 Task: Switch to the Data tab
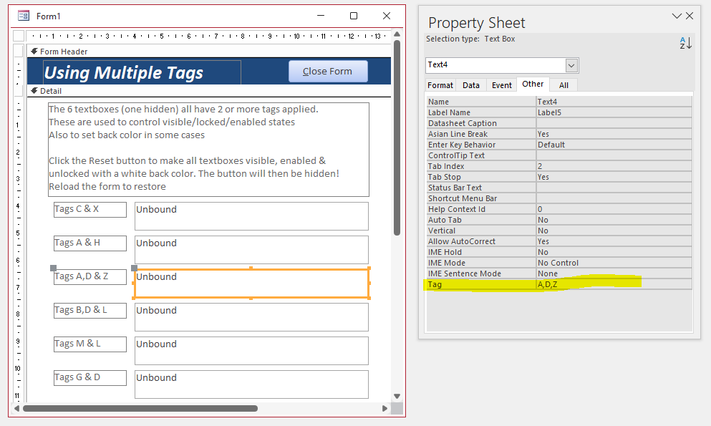click(x=470, y=85)
